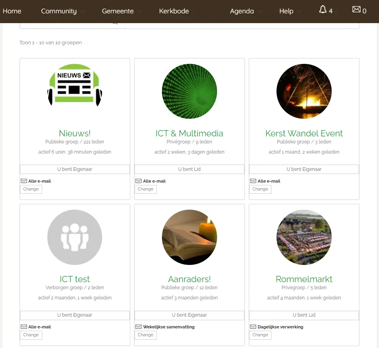
Task: Expand the Agenda dropdown menu
Action: [x=246, y=11]
